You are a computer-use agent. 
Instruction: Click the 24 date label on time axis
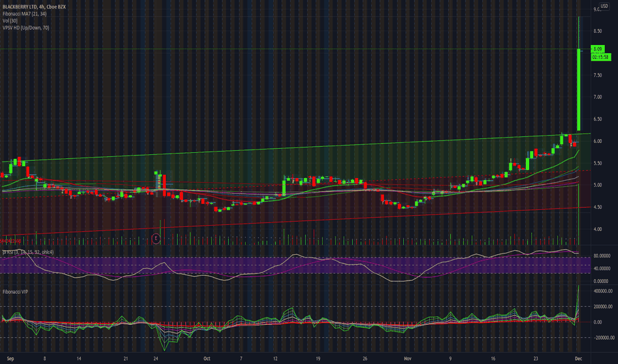tap(156, 359)
